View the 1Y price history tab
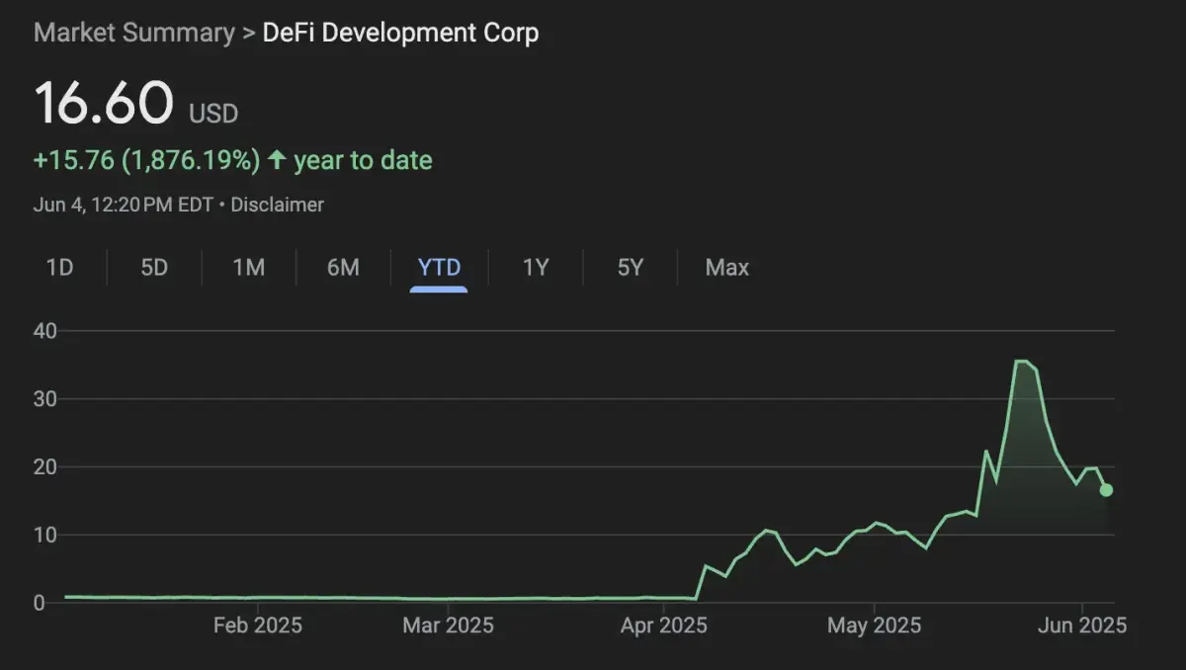This screenshot has height=670, width=1186. [536, 267]
